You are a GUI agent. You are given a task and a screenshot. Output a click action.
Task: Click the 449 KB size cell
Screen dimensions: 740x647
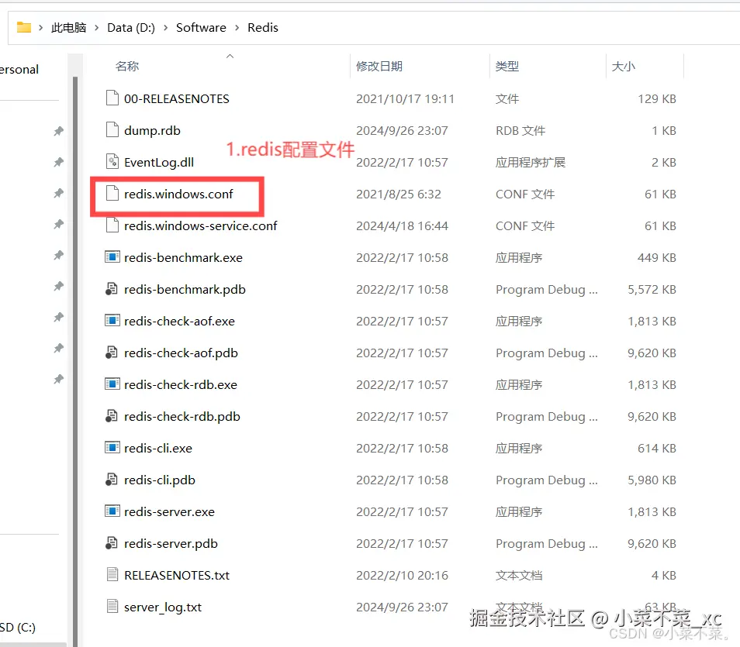(656, 258)
